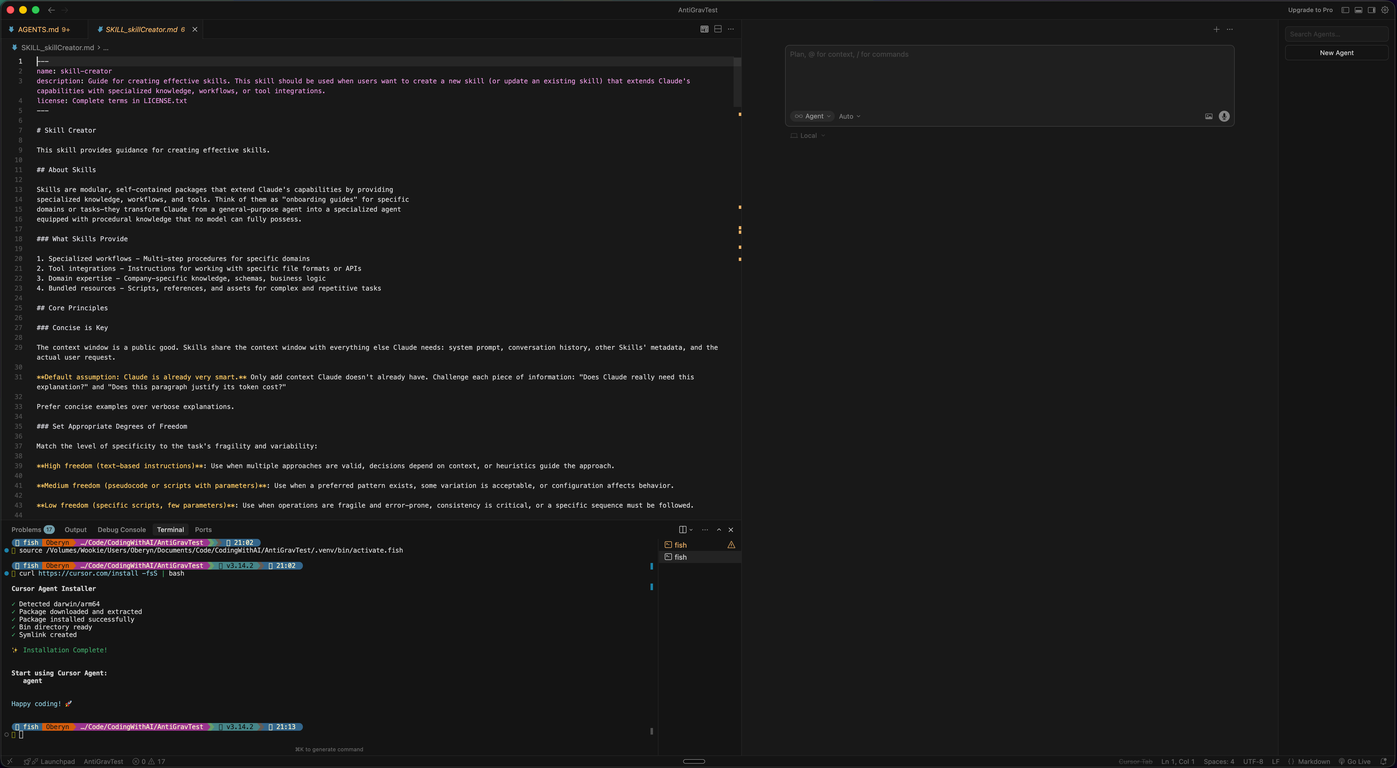Image resolution: width=1397 pixels, height=768 pixels.
Task: Focus the Search Agents input field
Action: tap(1336, 34)
